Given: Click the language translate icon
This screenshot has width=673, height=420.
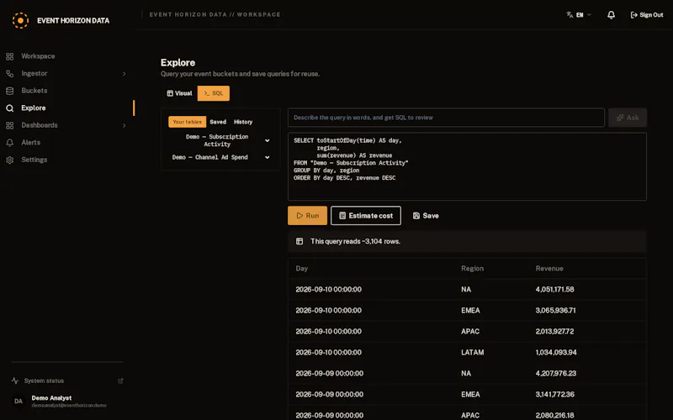Looking at the screenshot, I should tap(570, 14).
